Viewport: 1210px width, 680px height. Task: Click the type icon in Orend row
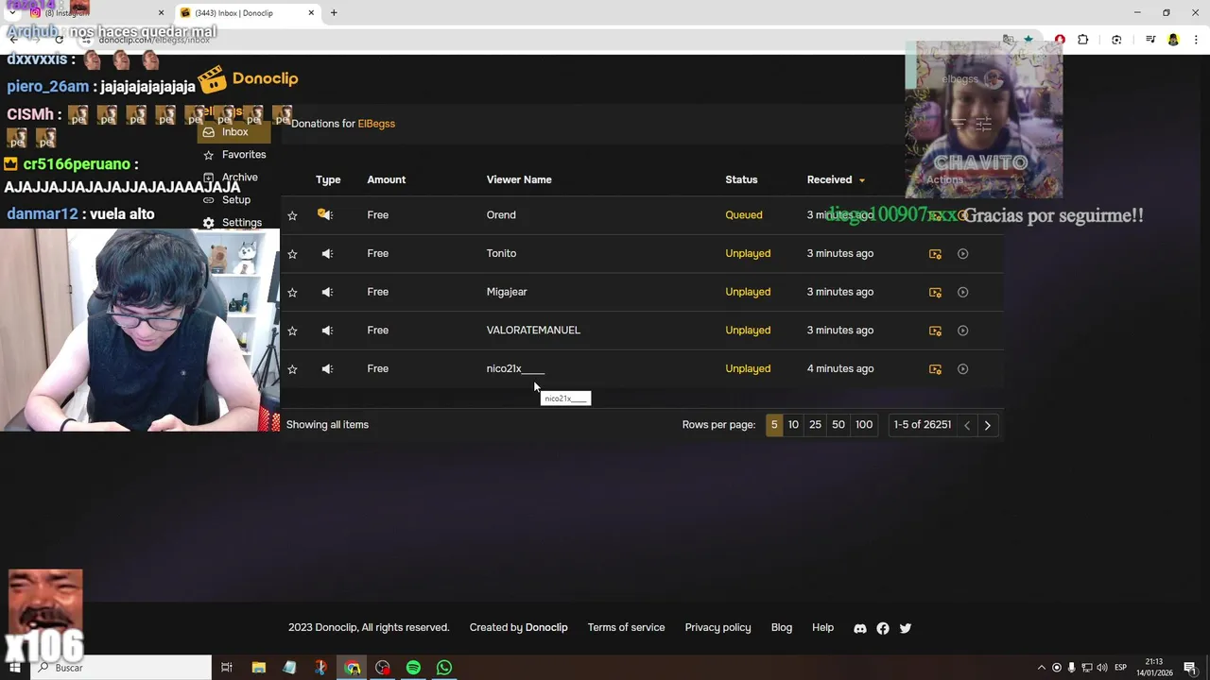click(x=325, y=214)
